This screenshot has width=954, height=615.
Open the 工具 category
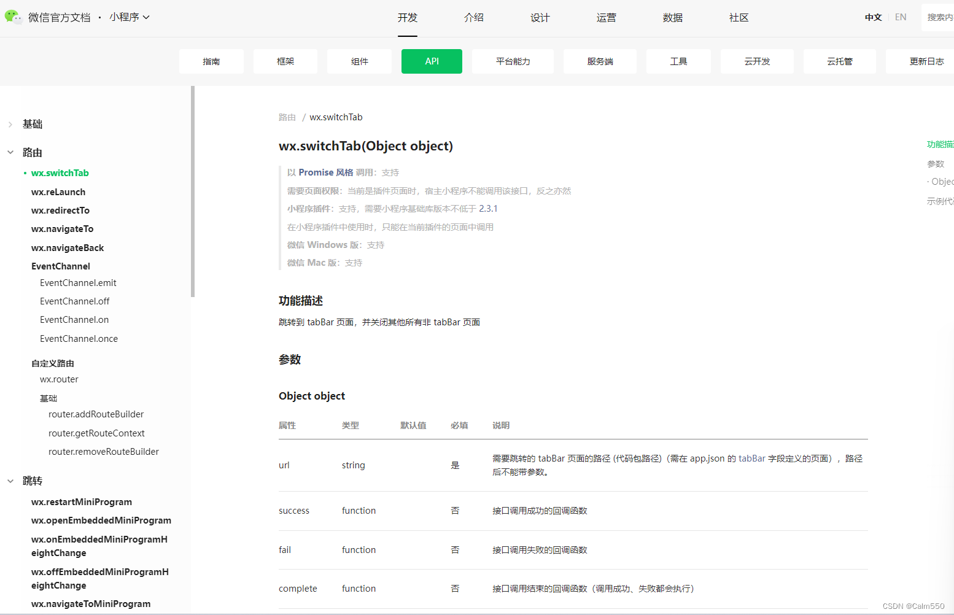678,61
